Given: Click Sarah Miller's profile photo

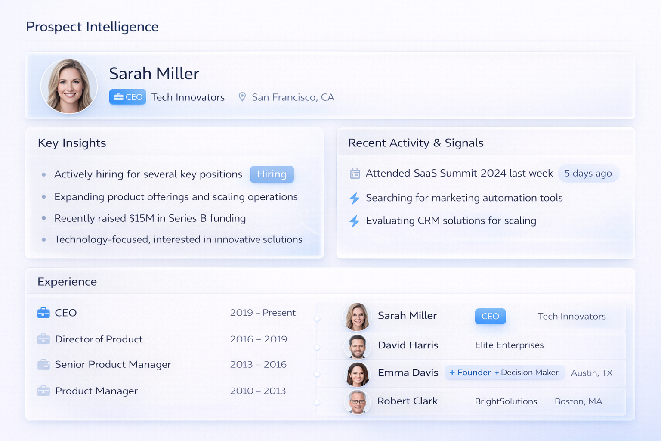Looking at the screenshot, I should point(69,86).
